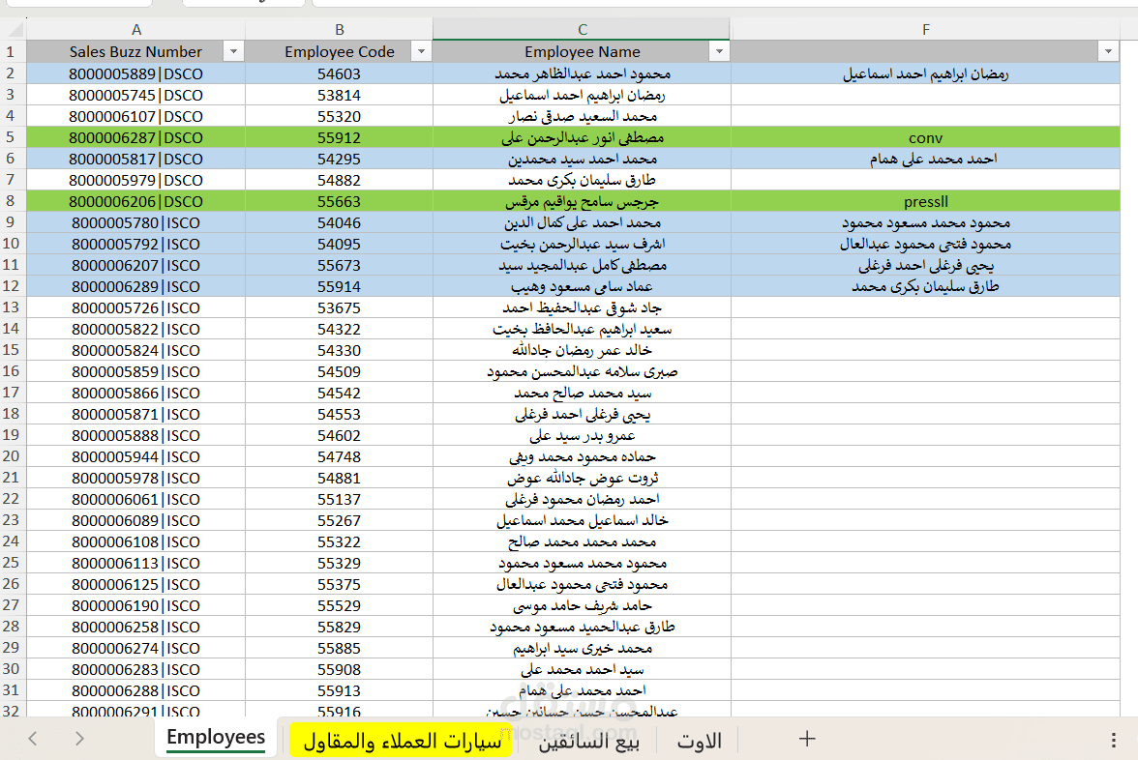Select column F cell احمد محمد على همام
The image size is (1138, 760).
(925, 159)
